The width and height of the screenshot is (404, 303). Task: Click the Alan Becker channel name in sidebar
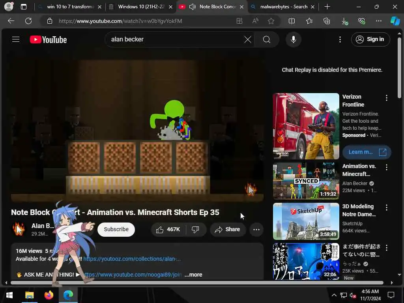[x=355, y=183]
